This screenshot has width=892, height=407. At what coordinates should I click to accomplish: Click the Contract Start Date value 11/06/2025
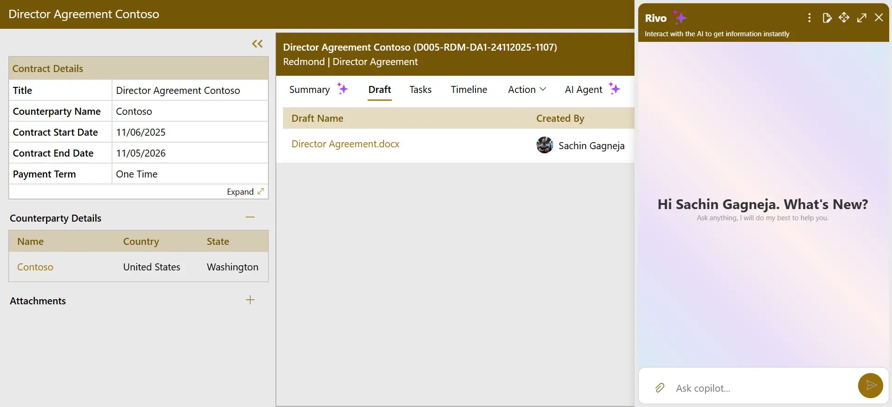(141, 132)
